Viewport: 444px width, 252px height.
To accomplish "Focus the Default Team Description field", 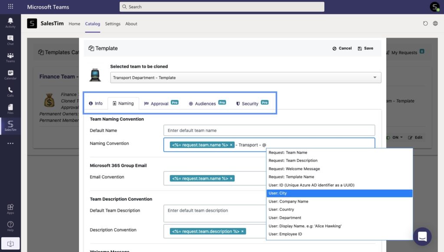I will 215,213.
